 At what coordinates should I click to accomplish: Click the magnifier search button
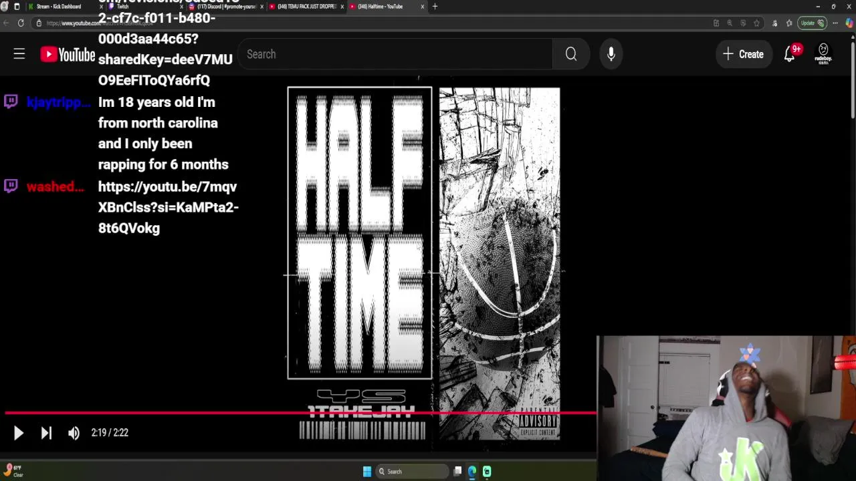(x=571, y=54)
